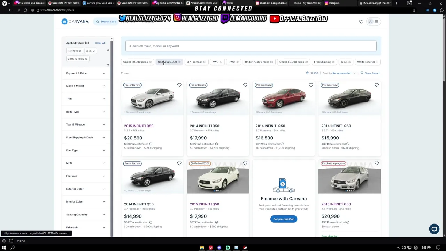The height and width of the screenshot is (251, 446).
Task: Show payment info for $373/mo estimate
Action: click(x=151, y=144)
